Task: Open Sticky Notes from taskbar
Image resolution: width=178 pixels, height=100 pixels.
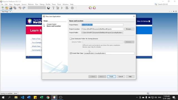Action: pyautogui.click(x=35, y=97)
